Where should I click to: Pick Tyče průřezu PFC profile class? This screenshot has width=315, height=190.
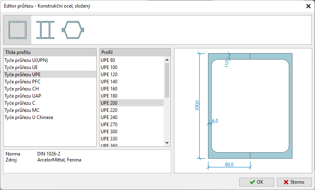(22, 82)
